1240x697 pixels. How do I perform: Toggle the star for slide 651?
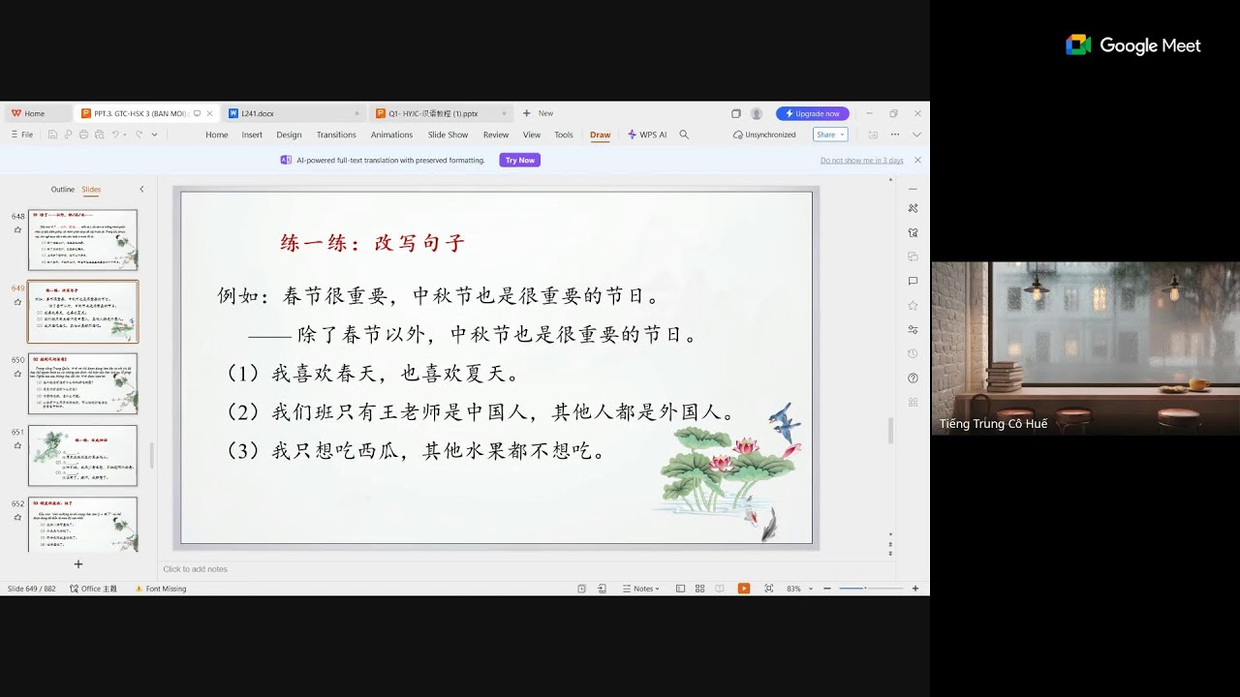click(17, 445)
